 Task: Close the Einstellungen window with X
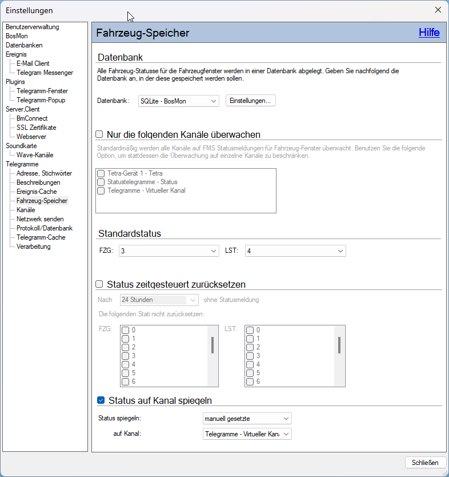pos(438,10)
